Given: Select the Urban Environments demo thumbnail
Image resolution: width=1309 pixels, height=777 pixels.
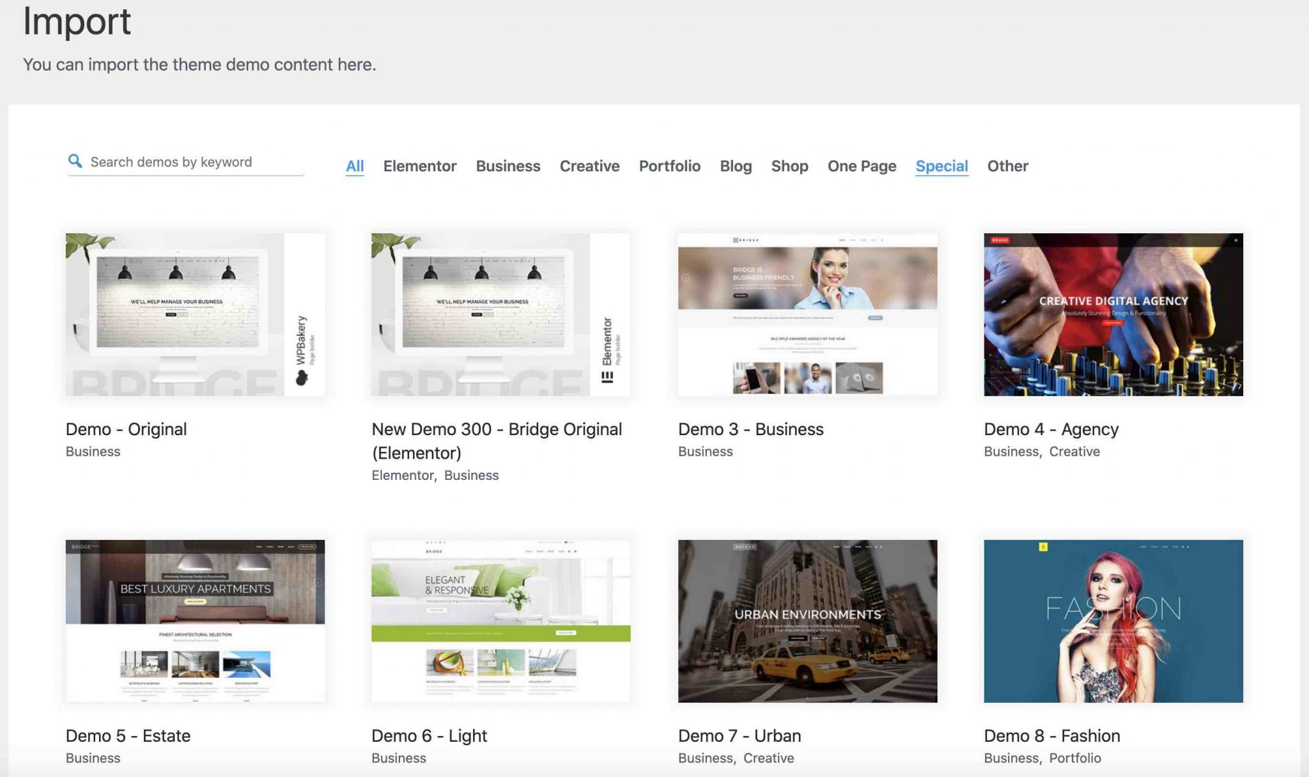Looking at the screenshot, I should click(807, 620).
